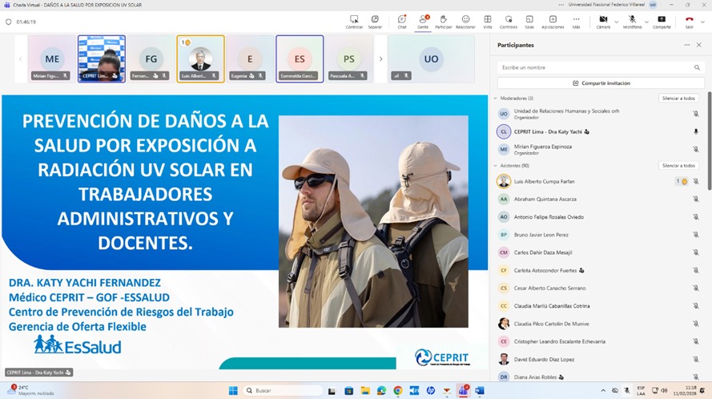Image resolution: width=712 pixels, height=399 pixels.
Task: Toggle the Gente participants panel
Action: (423, 22)
